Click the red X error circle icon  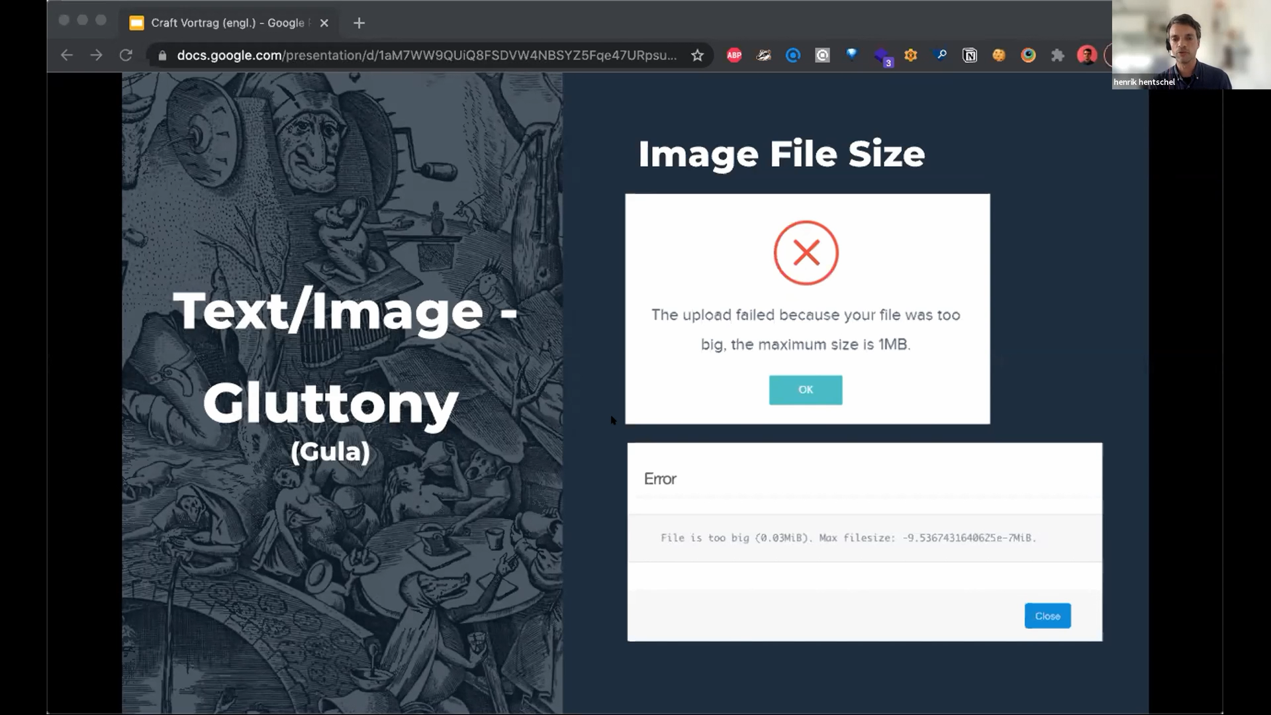coord(806,253)
